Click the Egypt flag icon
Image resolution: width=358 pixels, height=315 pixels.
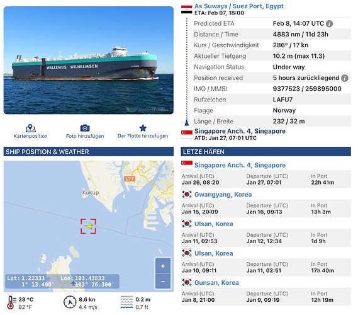(186, 9)
